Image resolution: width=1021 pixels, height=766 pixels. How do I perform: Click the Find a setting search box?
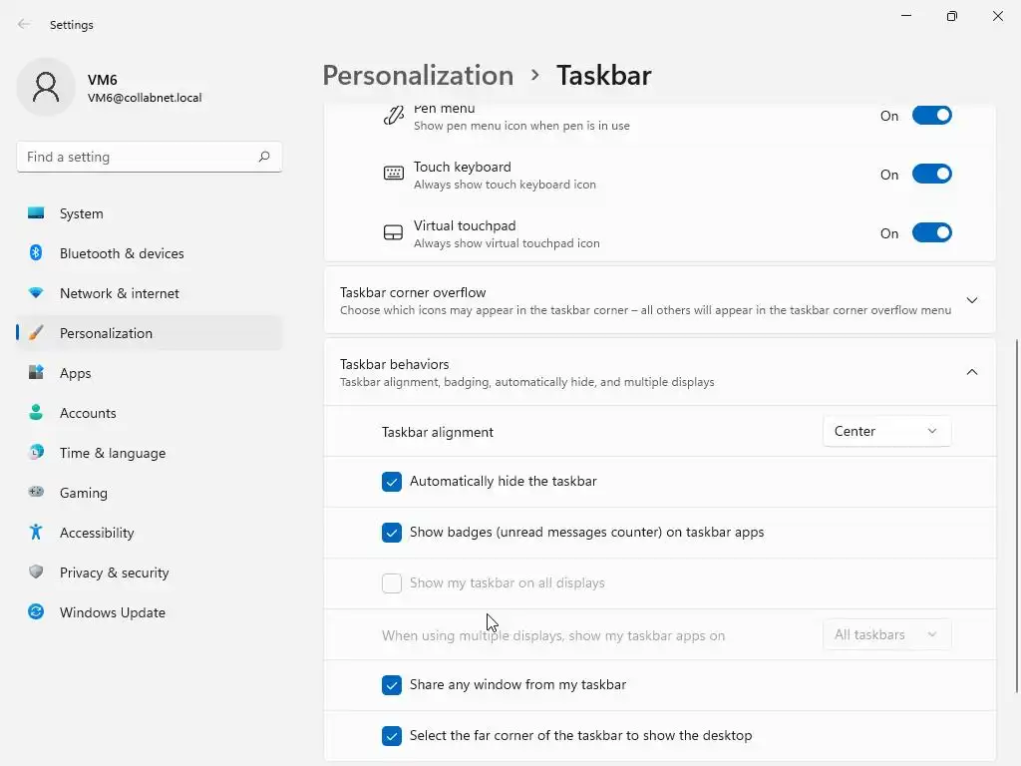(x=138, y=157)
